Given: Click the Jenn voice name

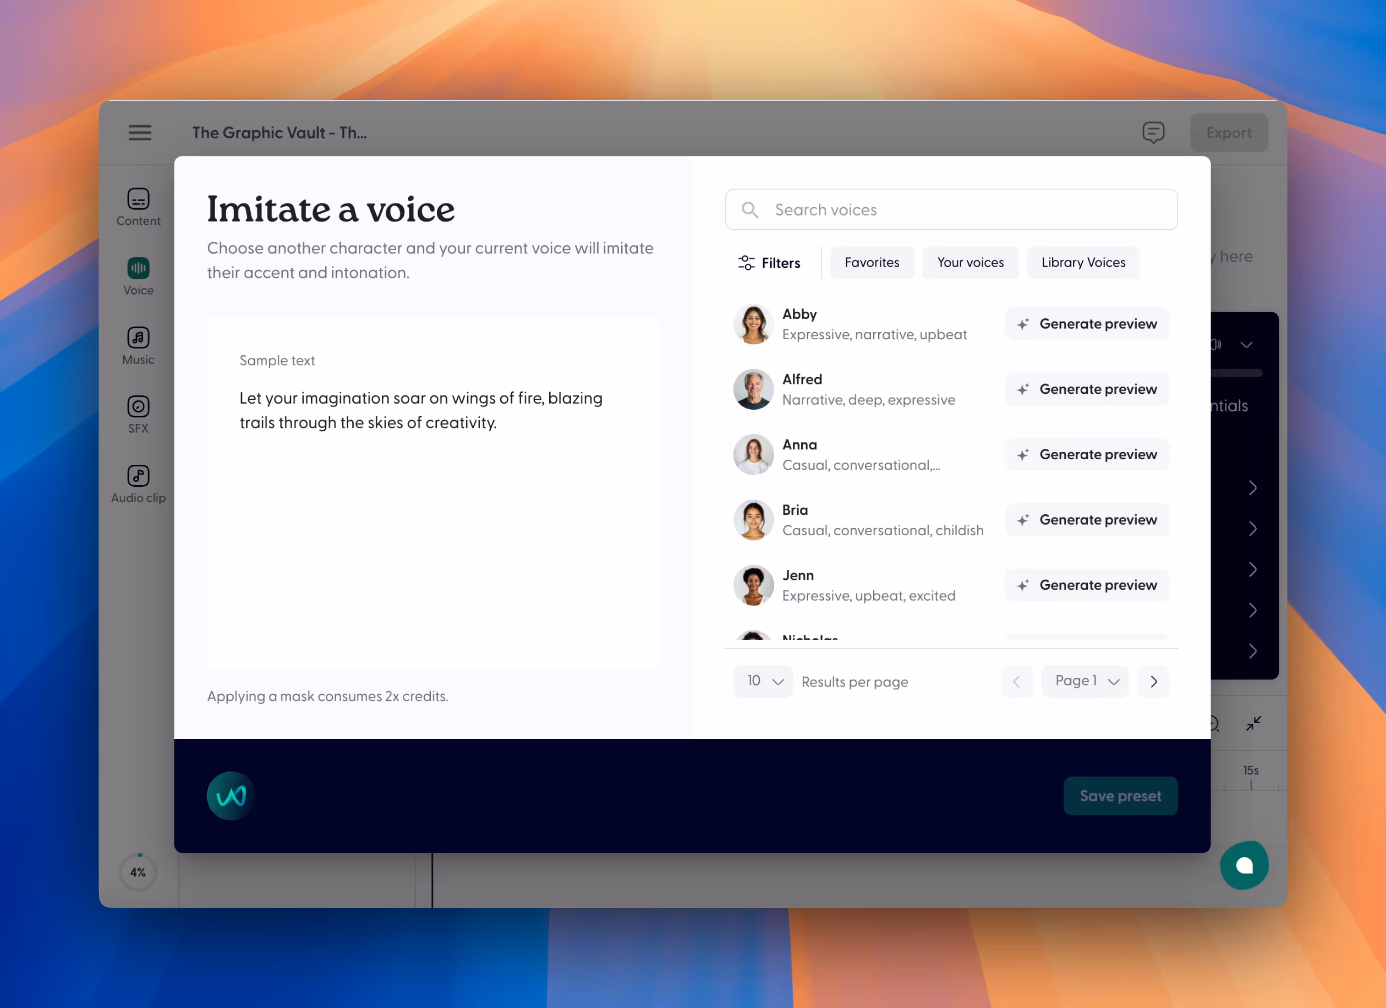Looking at the screenshot, I should [798, 576].
